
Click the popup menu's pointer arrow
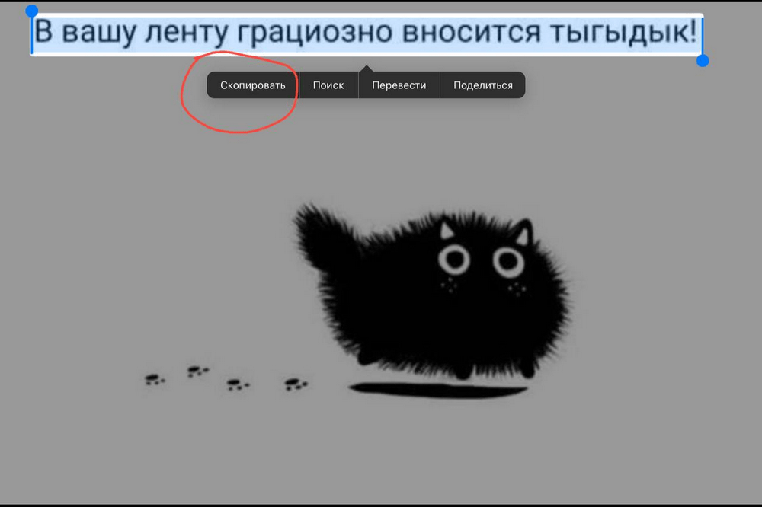tap(367, 69)
